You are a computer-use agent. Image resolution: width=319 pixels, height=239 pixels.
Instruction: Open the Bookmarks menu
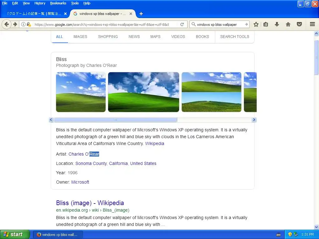[x=58, y=3]
